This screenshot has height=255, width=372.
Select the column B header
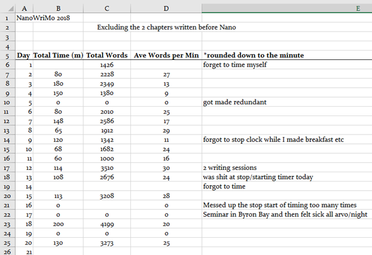[58, 7]
